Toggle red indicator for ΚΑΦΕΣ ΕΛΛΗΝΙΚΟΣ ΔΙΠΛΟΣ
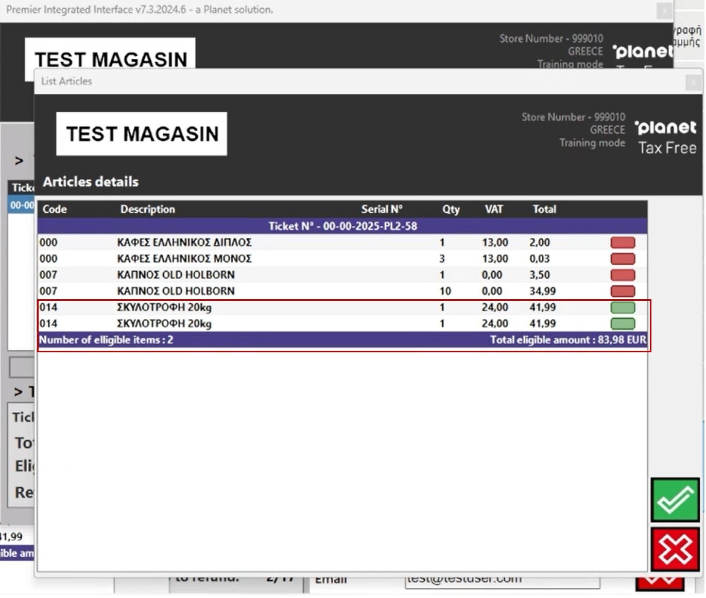Viewport: 706px width, 598px height. [x=623, y=243]
